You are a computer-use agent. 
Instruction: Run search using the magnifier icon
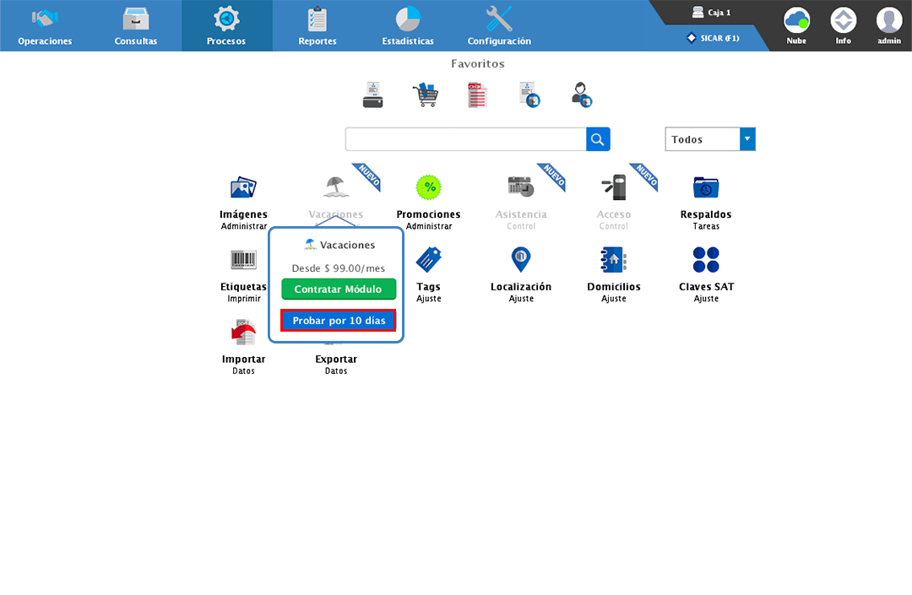pos(598,138)
